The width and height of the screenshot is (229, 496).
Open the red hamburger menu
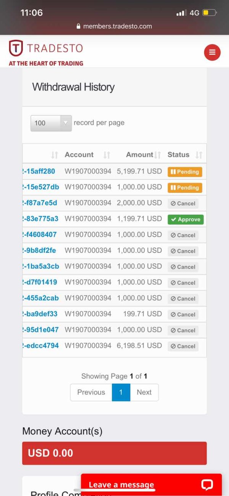212,52
